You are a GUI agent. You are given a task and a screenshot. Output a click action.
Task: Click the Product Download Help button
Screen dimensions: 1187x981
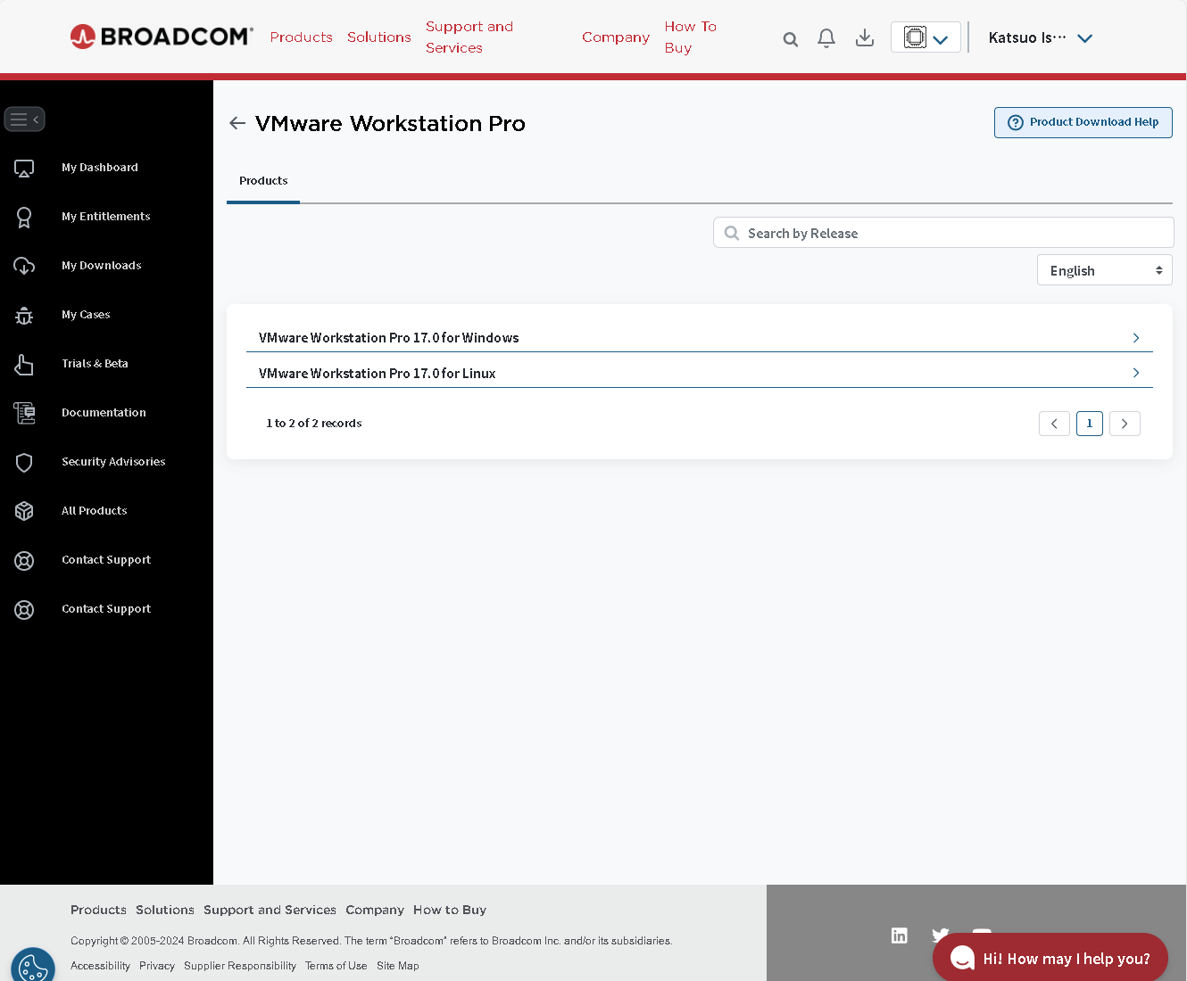1083,122
